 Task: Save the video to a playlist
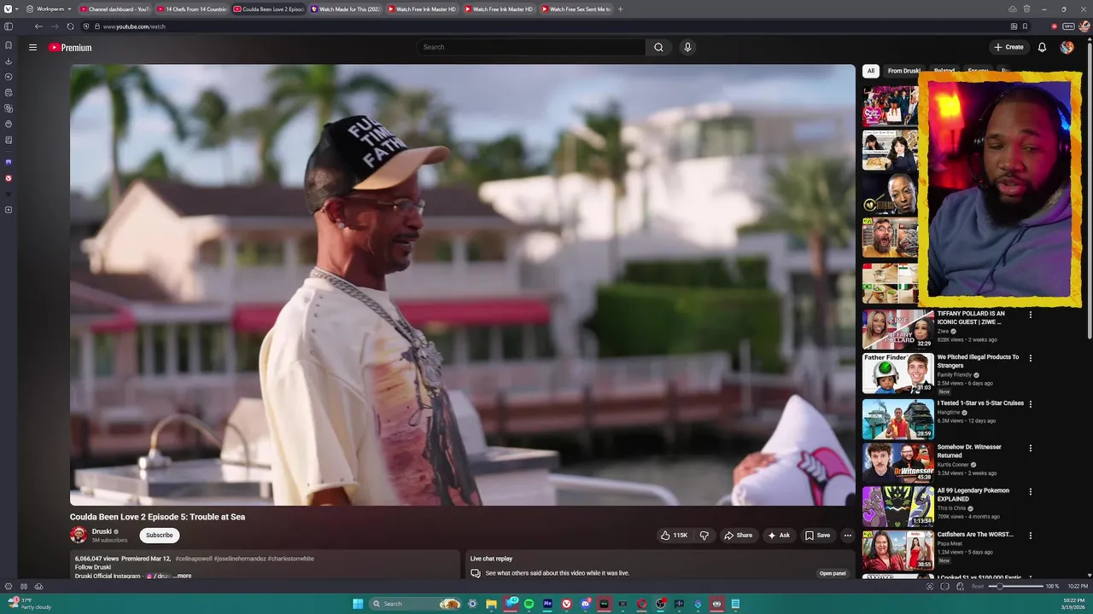tap(817, 536)
